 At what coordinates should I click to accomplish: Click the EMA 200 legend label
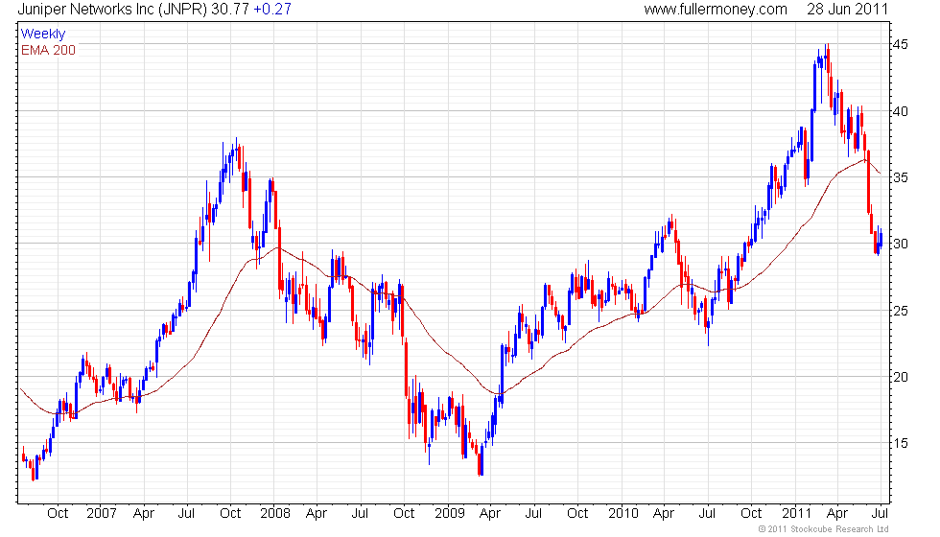[48, 50]
